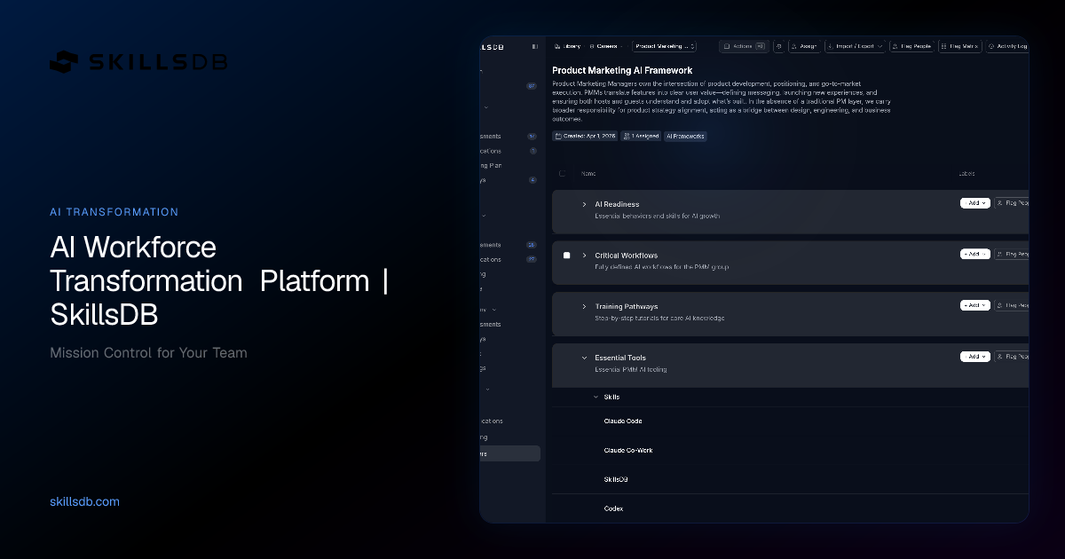Select the Claude Code skill row
This screenshot has height=559, width=1065.
coord(791,421)
